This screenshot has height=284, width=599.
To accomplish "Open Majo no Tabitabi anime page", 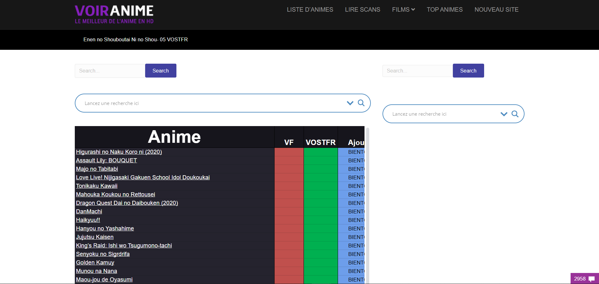I will pos(97,169).
